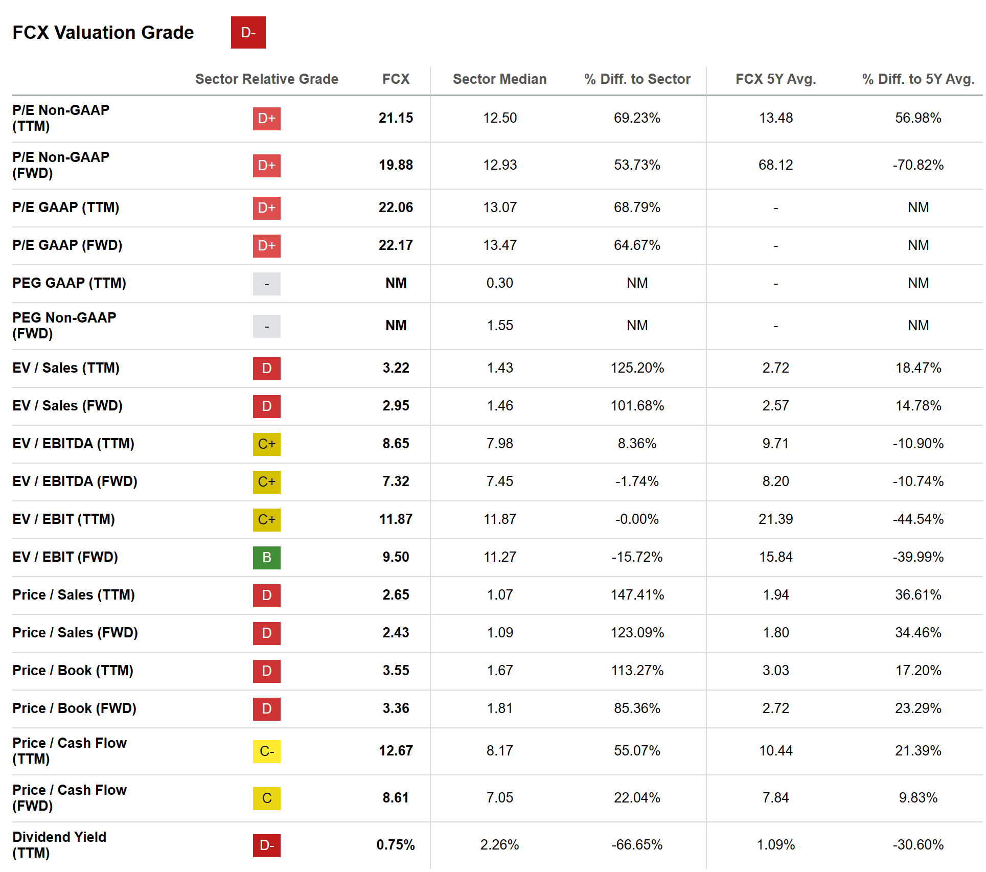Click the C- grade badge for Price / Cash Flow (TTM)
The width and height of the screenshot is (986, 872).
(x=266, y=751)
